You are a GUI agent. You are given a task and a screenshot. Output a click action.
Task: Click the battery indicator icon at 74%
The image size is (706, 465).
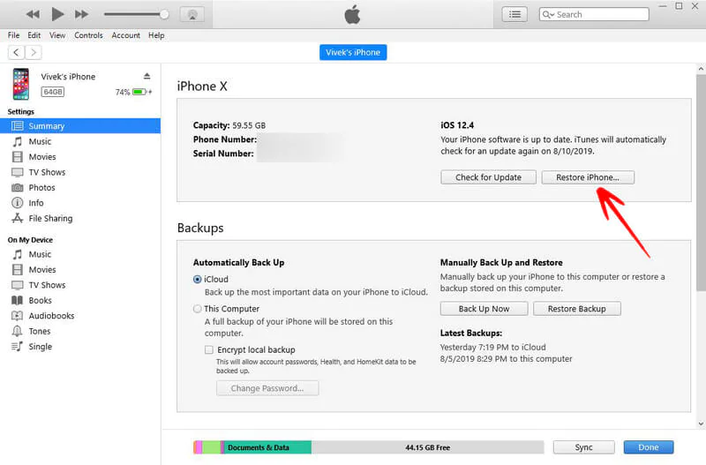click(x=140, y=92)
